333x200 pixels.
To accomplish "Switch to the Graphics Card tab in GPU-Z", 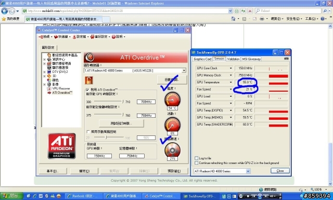I will coord(202,59).
